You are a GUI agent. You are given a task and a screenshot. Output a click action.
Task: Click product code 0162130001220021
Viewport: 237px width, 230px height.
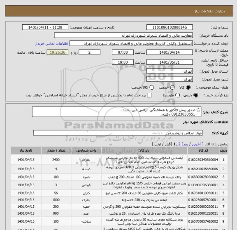pos(203,213)
